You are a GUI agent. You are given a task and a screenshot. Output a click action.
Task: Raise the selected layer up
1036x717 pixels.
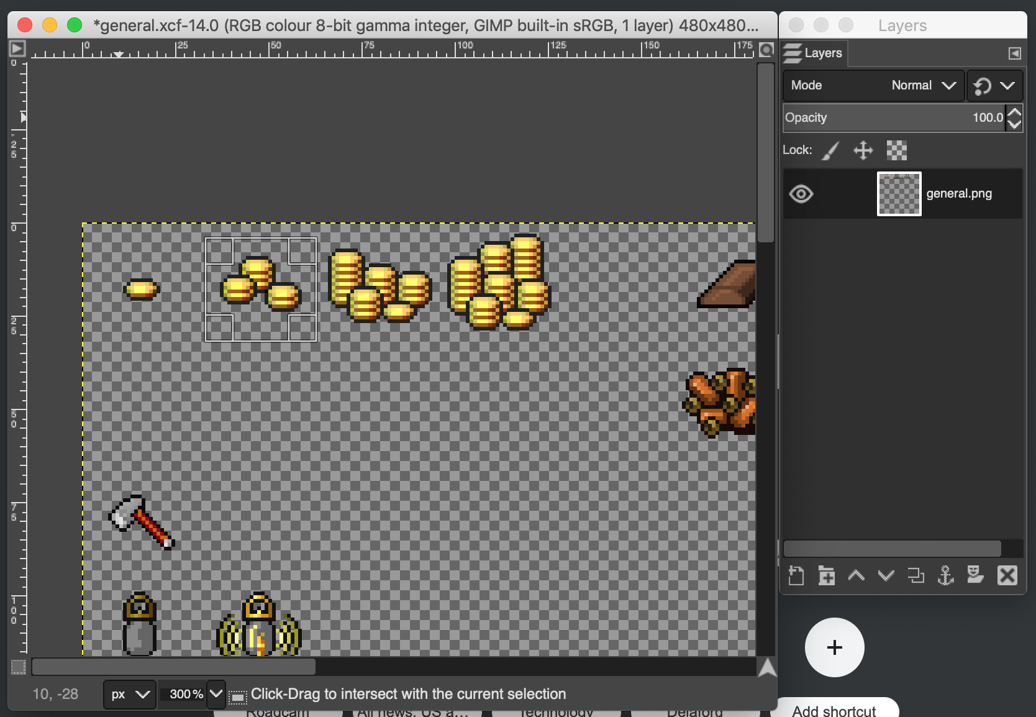pos(857,576)
